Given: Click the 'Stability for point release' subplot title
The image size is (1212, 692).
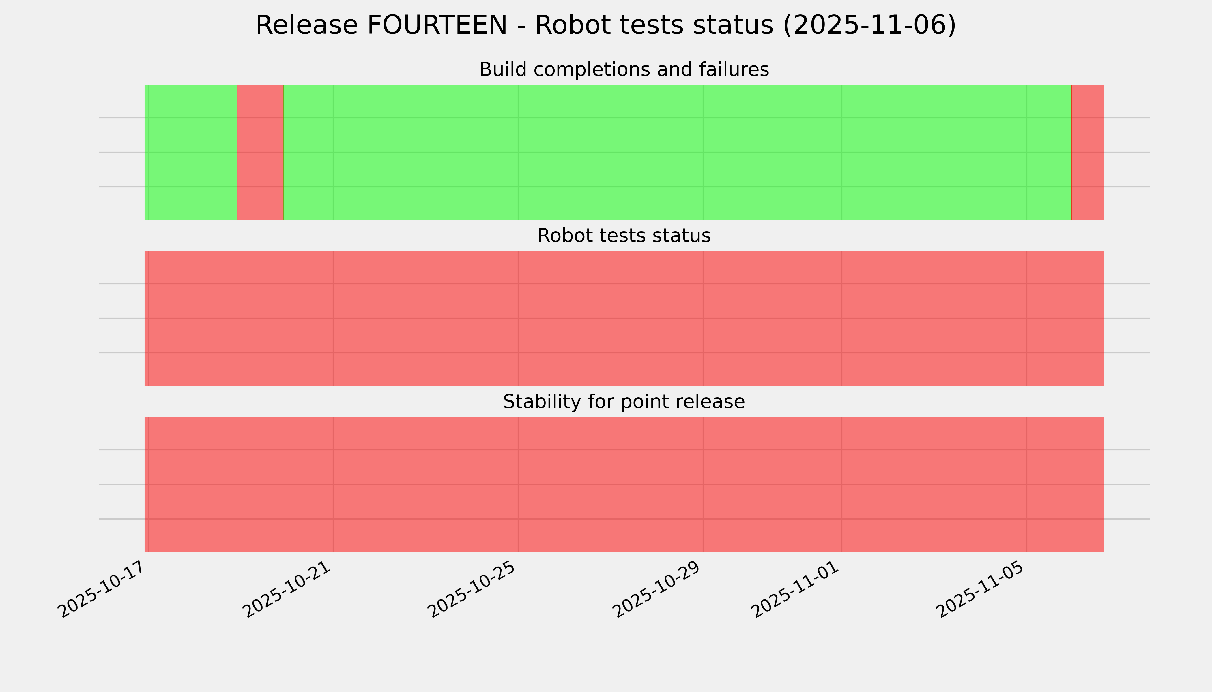Looking at the screenshot, I should (x=624, y=402).
